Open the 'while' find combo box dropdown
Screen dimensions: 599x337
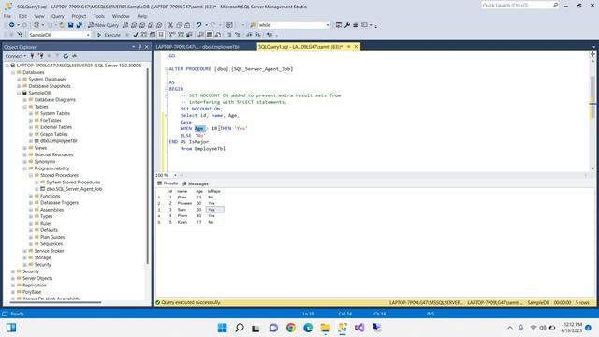point(328,25)
